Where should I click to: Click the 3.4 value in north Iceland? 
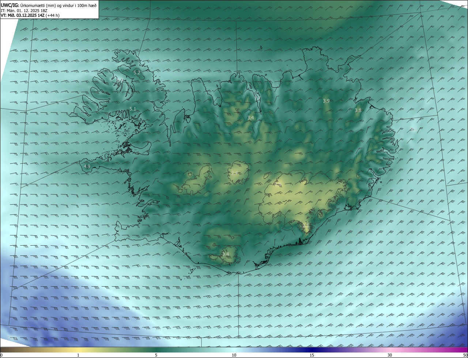point(250,118)
